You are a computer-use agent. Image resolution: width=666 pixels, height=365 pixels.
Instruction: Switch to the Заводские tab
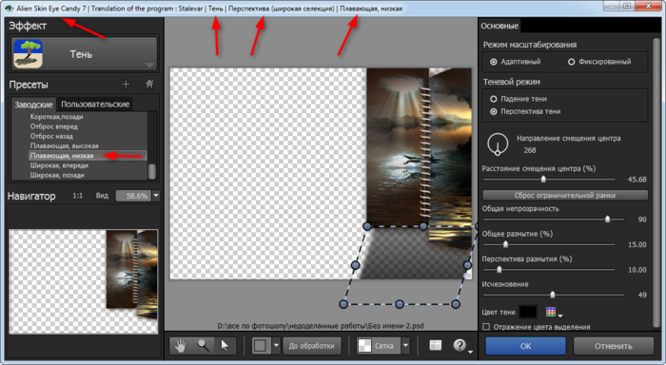click(33, 105)
